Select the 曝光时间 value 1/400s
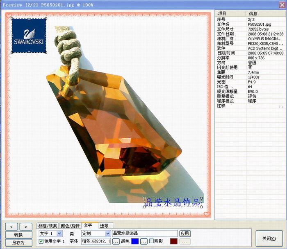287x249 pixels. pos(253,77)
